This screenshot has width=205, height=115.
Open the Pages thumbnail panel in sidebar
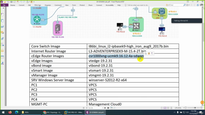click(3, 20)
